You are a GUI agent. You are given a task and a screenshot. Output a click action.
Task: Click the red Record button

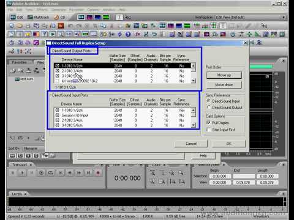[98, 173]
